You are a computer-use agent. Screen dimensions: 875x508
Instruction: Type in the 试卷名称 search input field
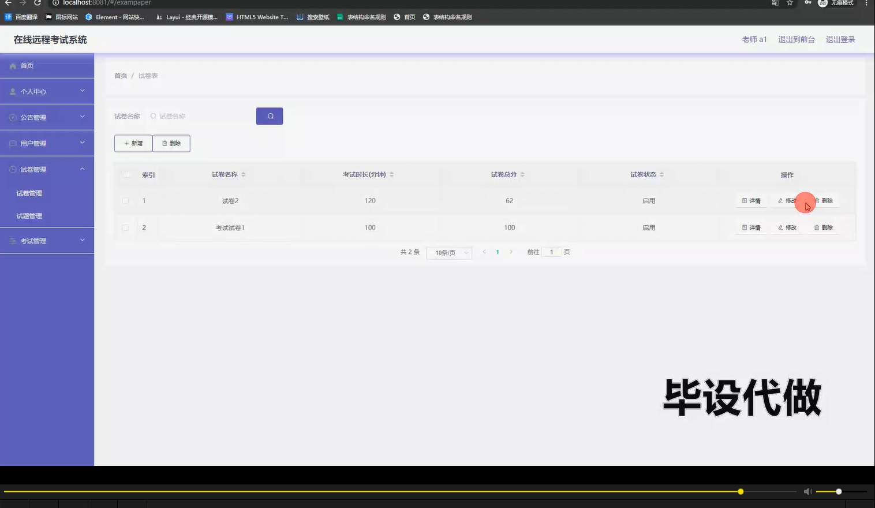coord(196,116)
